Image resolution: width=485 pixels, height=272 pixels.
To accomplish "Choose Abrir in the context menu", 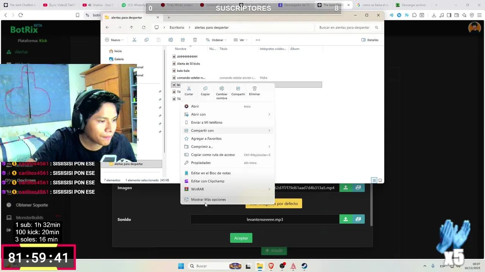I will pos(227,107).
